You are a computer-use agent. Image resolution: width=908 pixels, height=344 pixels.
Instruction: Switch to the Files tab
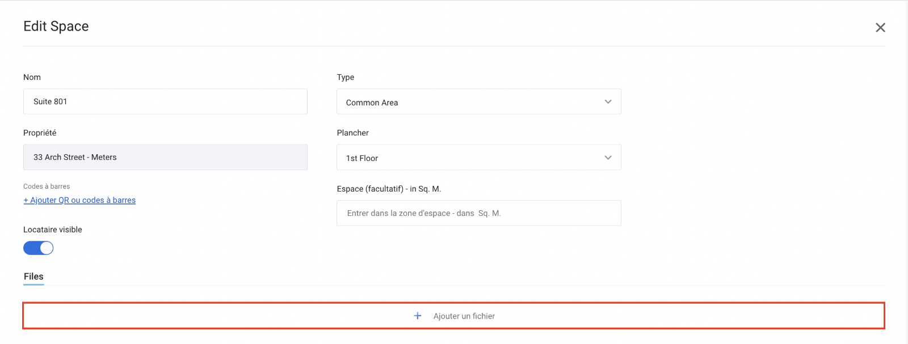[x=33, y=277]
